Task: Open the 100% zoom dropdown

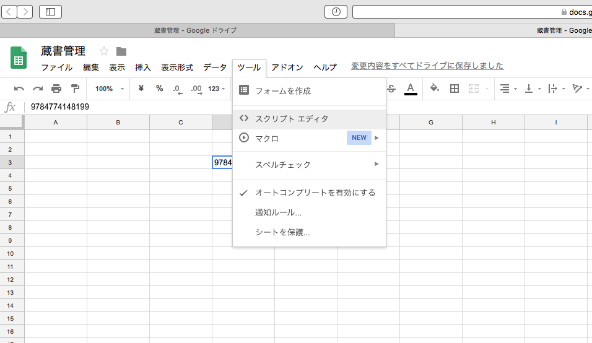Action: (x=108, y=89)
